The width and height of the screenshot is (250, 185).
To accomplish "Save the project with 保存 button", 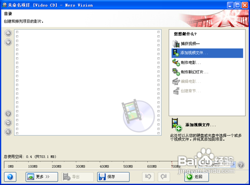I will [113, 177].
